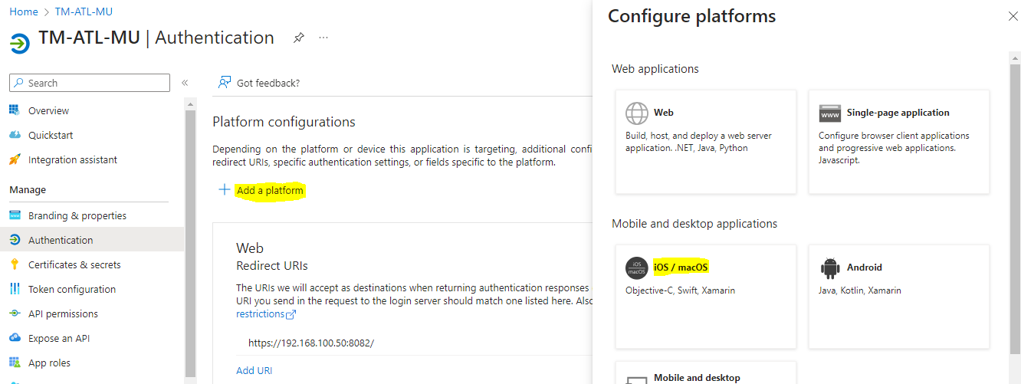Select the iOS / macOS platform icon
The image size is (1021, 384).
click(x=637, y=267)
